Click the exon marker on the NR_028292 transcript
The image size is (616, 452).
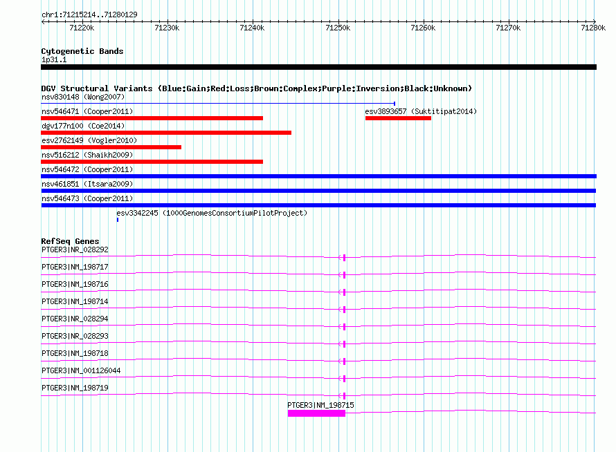[x=345, y=258]
